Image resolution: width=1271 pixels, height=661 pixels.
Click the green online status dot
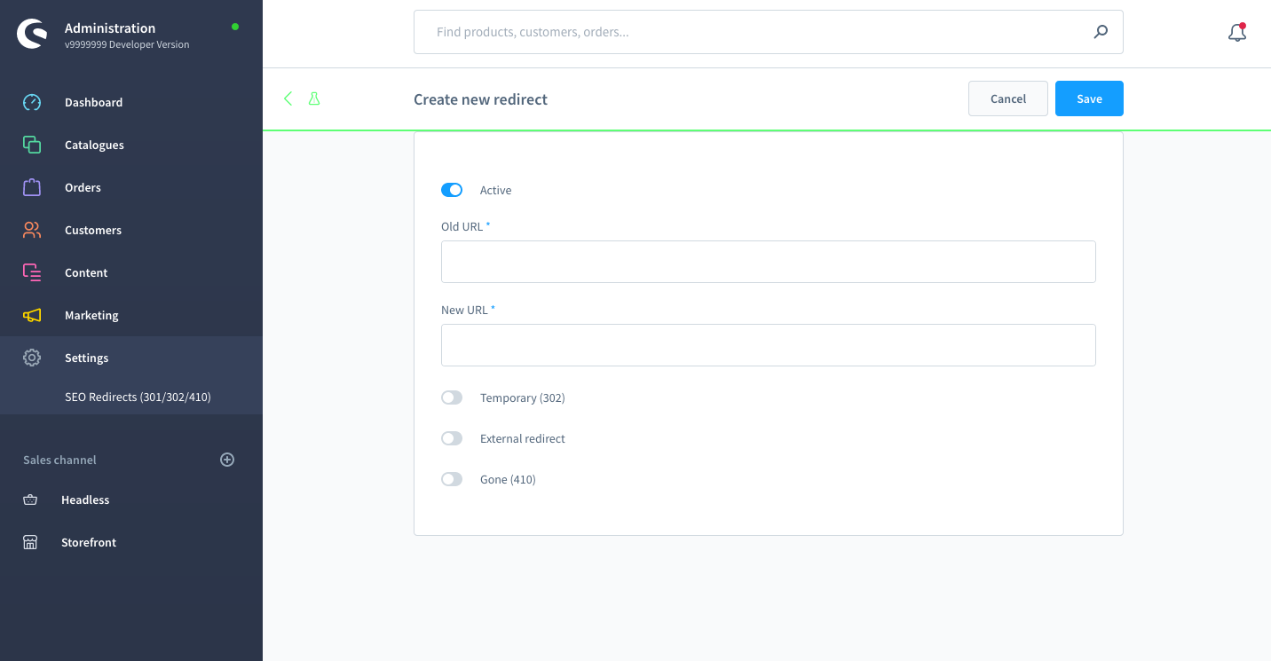pos(235,27)
